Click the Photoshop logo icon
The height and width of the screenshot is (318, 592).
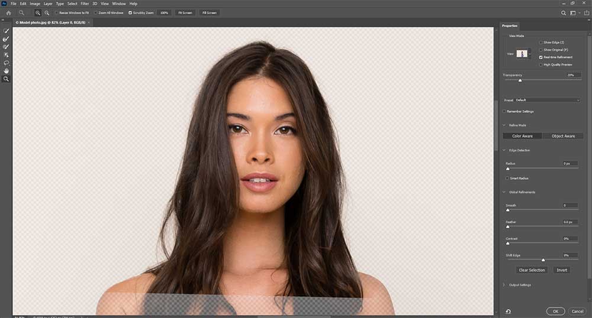click(x=4, y=4)
